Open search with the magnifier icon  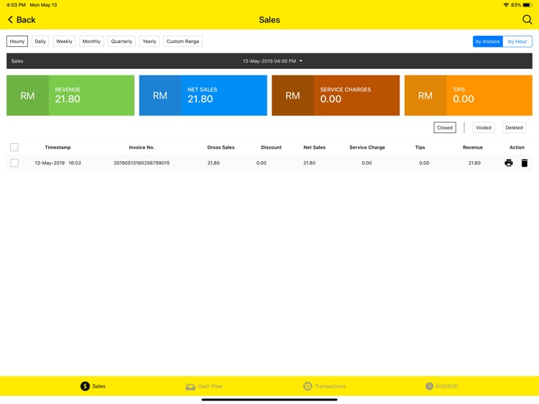click(527, 19)
